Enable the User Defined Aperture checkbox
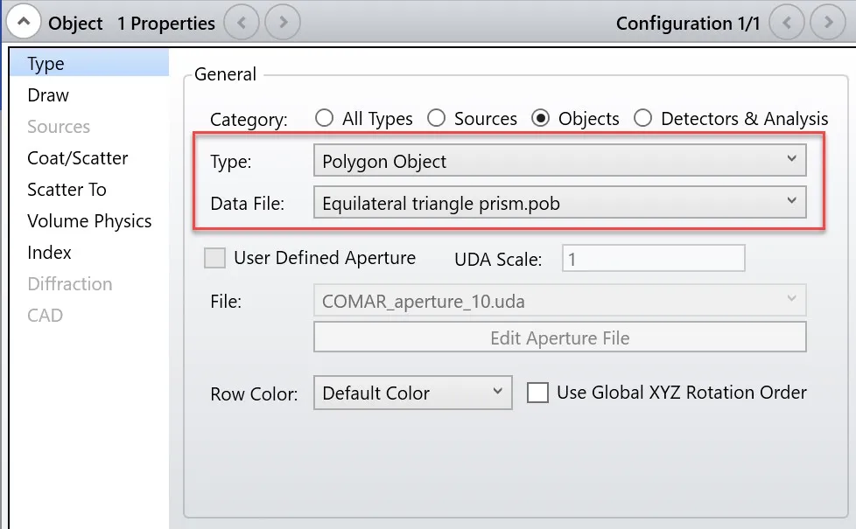 click(x=214, y=258)
